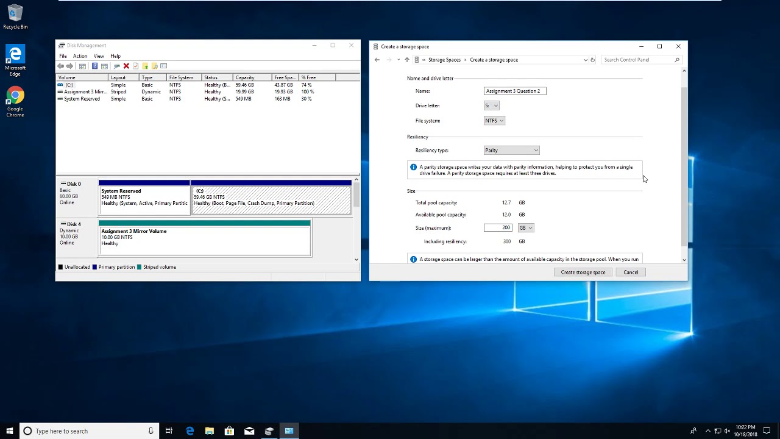
Task: Click the volume muted tray icon
Action: [x=727, y=431]
